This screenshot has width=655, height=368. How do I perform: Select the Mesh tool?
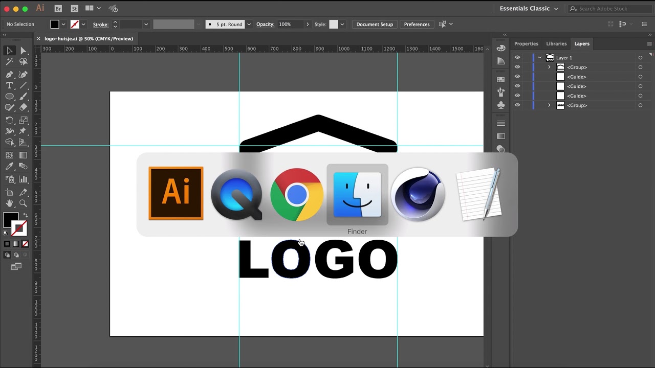pos(9,155)
